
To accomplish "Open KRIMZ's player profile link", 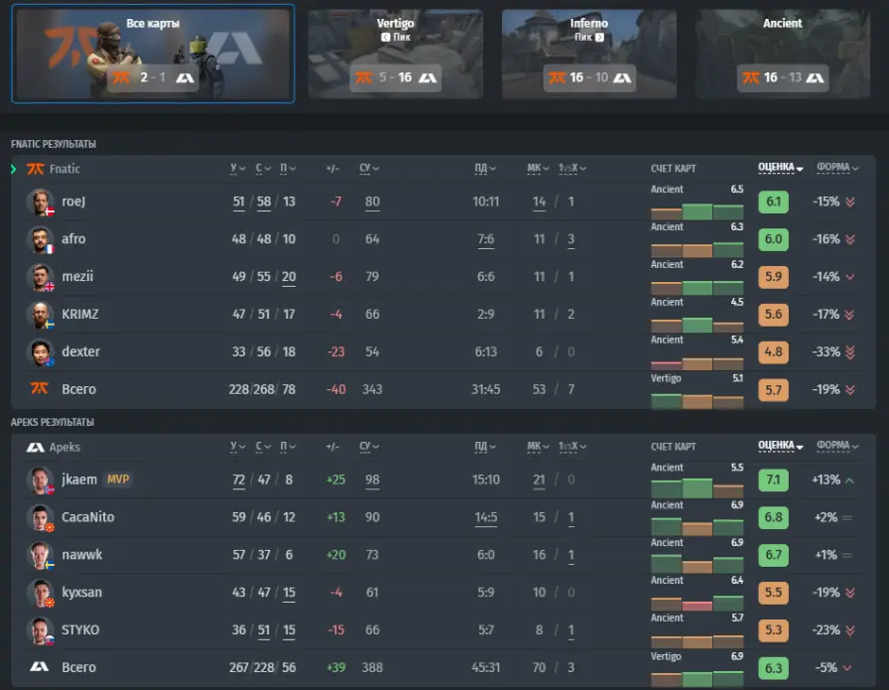I will pos(80,314).
